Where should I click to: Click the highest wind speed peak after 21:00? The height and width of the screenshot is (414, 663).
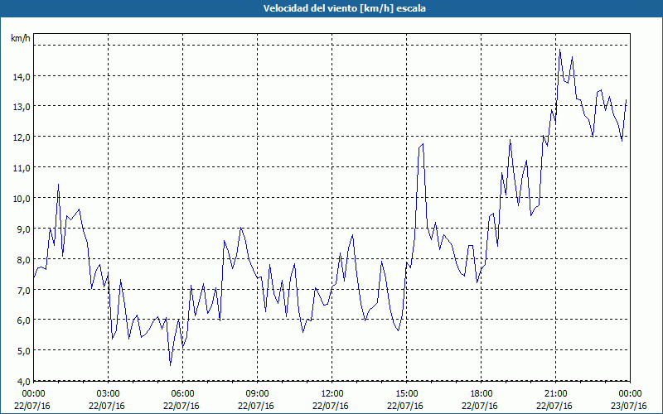pyautogui.click(x=560, y=50)
